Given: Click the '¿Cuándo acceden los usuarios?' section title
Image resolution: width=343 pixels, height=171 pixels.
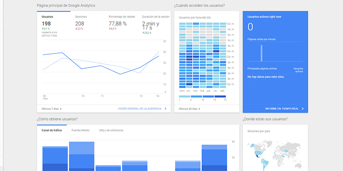Looking at the screenshot, I should [199, 6].
